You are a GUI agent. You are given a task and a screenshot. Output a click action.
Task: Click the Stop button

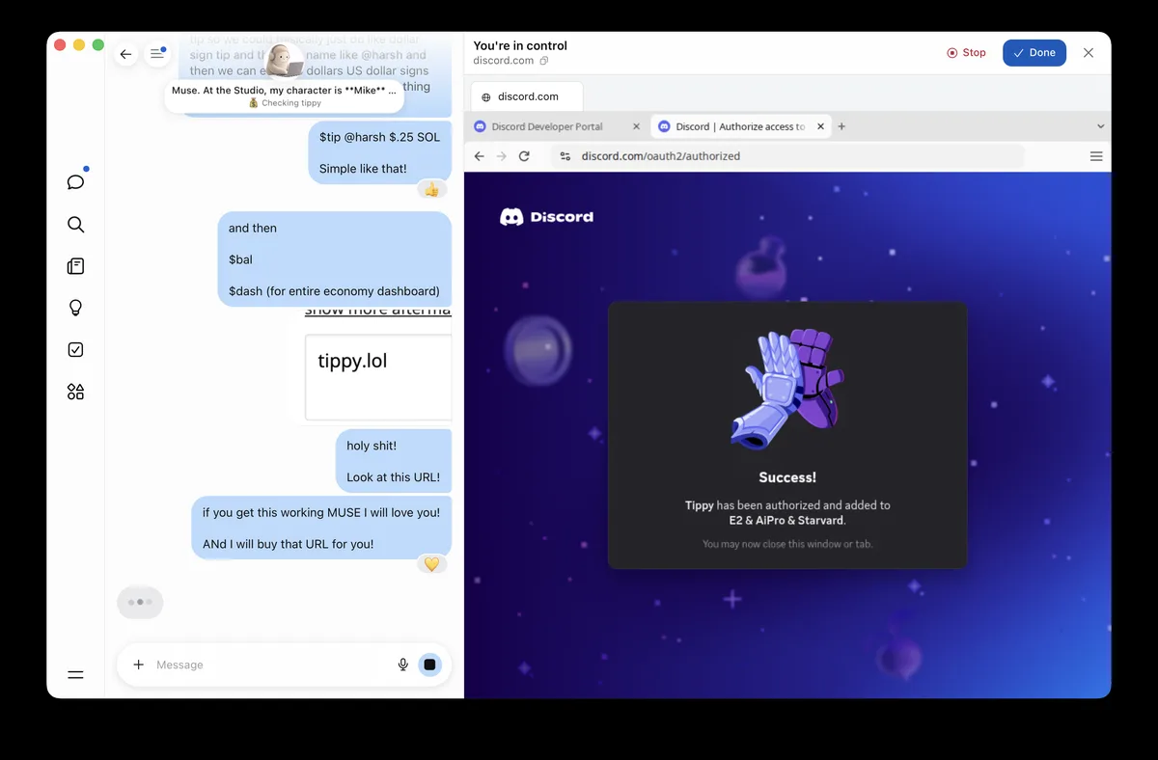coord(966,53)
